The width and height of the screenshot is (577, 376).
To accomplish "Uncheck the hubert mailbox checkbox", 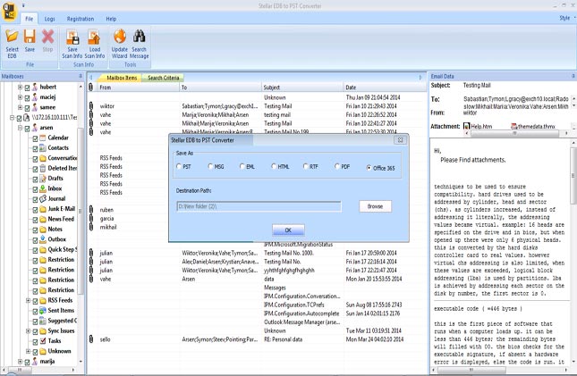I will [x=27, y=88].
